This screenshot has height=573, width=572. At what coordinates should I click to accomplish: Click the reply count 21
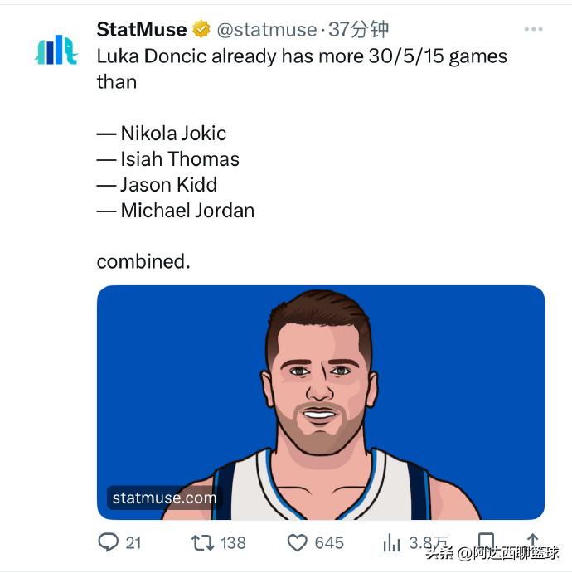(133, 542)
